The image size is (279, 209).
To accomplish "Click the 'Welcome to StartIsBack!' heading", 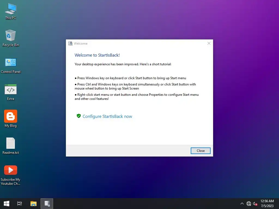I will [x=97, y=55].
